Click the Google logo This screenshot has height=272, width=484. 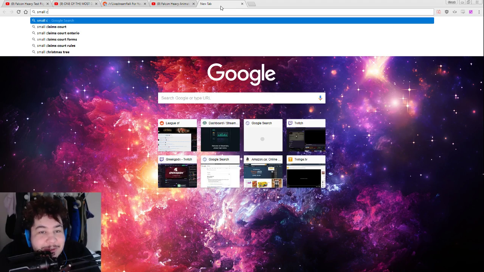tap(241, 74)
